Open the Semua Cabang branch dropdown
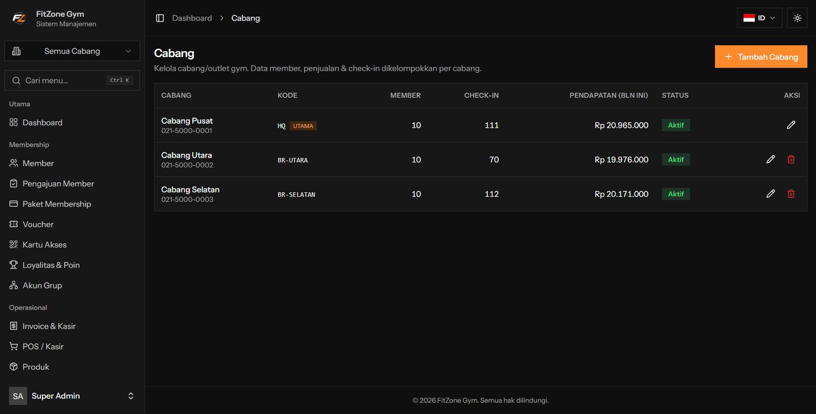 pyautogui.click(x=72, y=51)
